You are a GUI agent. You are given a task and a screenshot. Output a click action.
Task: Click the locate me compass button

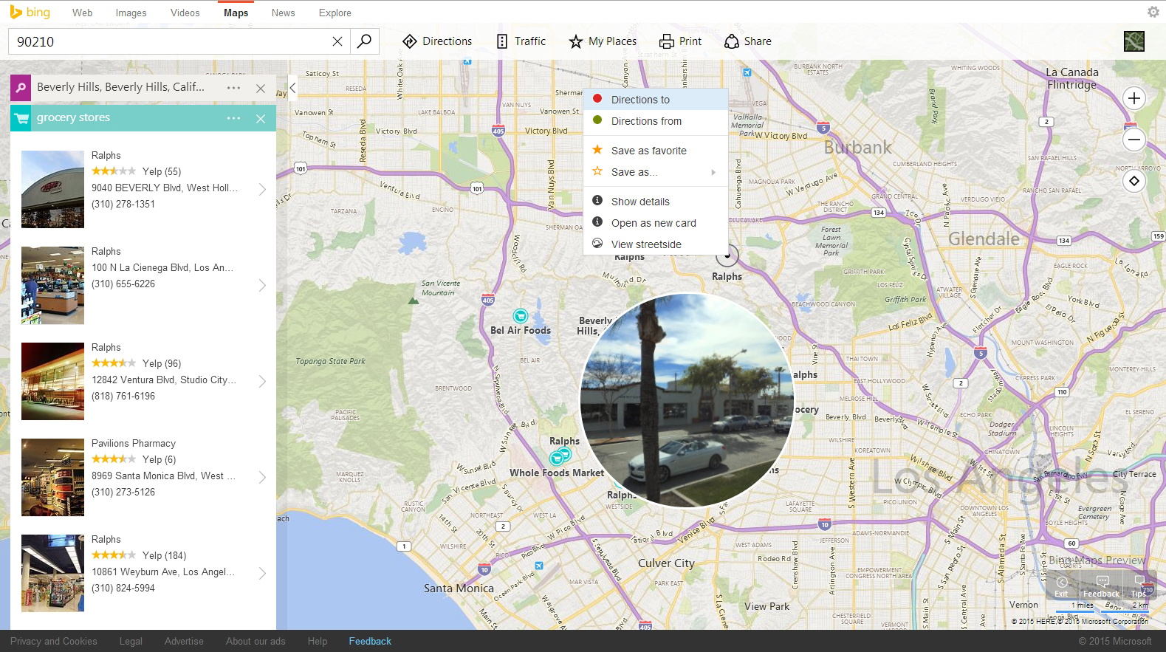pyautogui.click(x=1134, y=181)
